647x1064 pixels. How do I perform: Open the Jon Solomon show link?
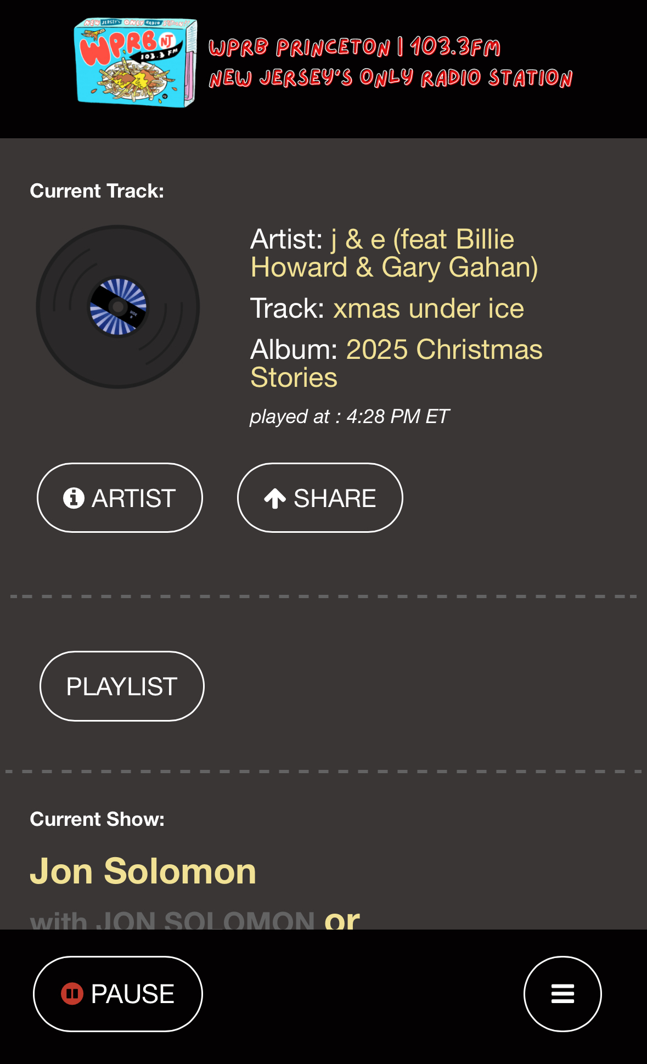(x=143, y=871)
